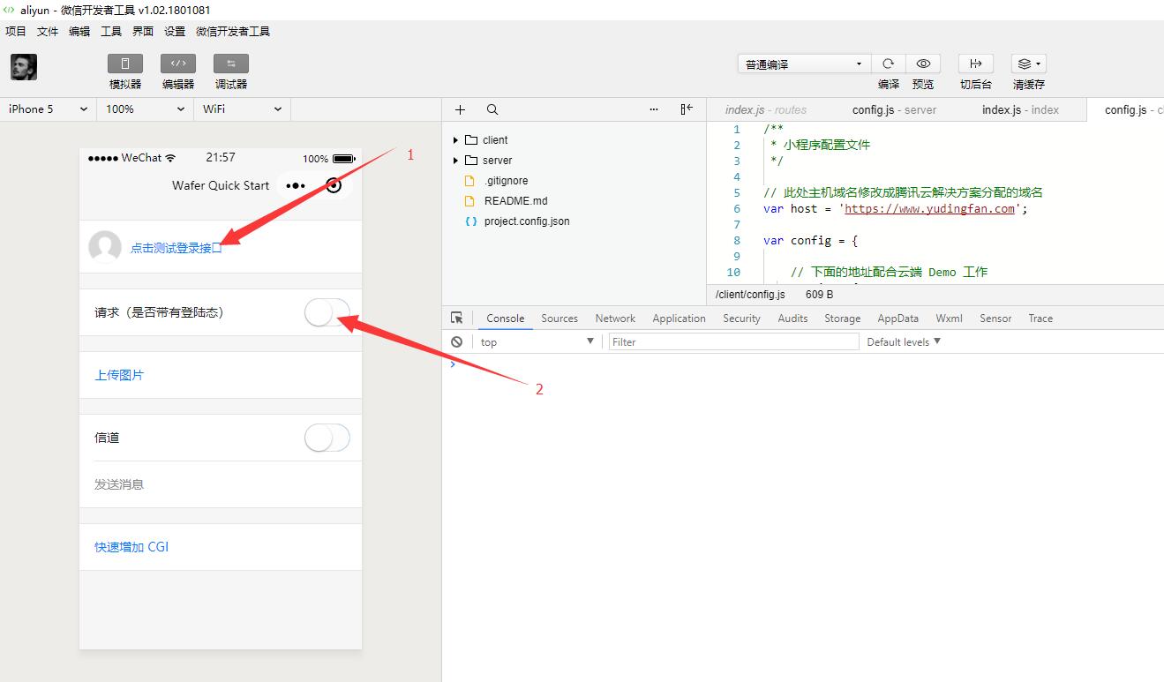
Task: Enable the 信道 tunnel switch
Action: pos(327,438)
